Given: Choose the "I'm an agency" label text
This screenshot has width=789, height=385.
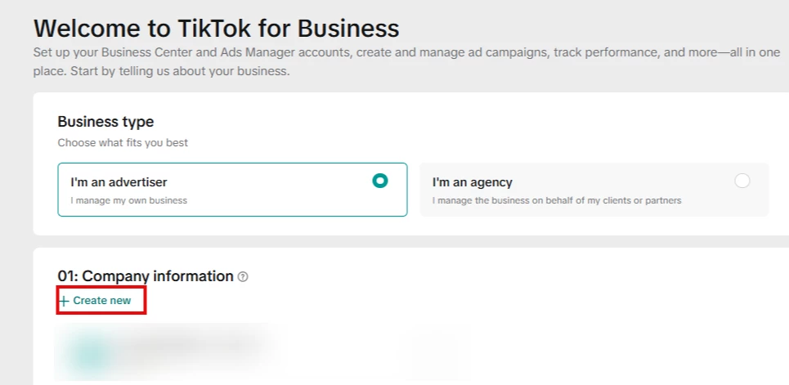Looking at the screenshot, I should [x=472, y=182].
